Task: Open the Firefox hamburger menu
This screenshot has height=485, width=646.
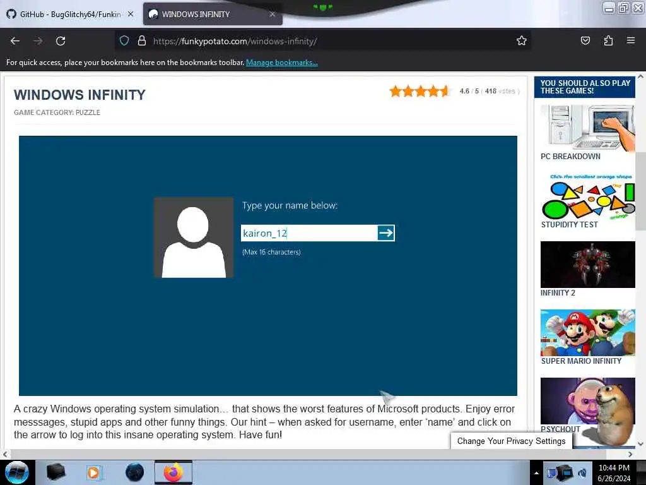Action: pyautogui.click(x=630, y=40)
